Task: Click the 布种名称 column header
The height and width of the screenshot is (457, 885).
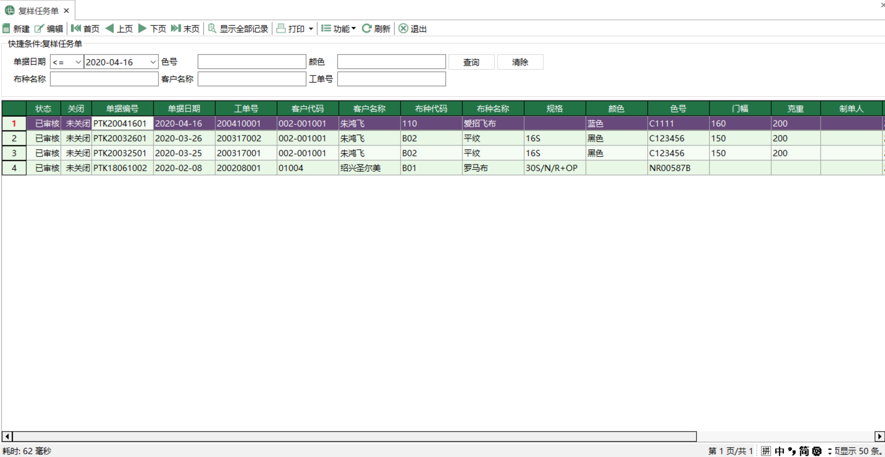Action: coord(493,109)
